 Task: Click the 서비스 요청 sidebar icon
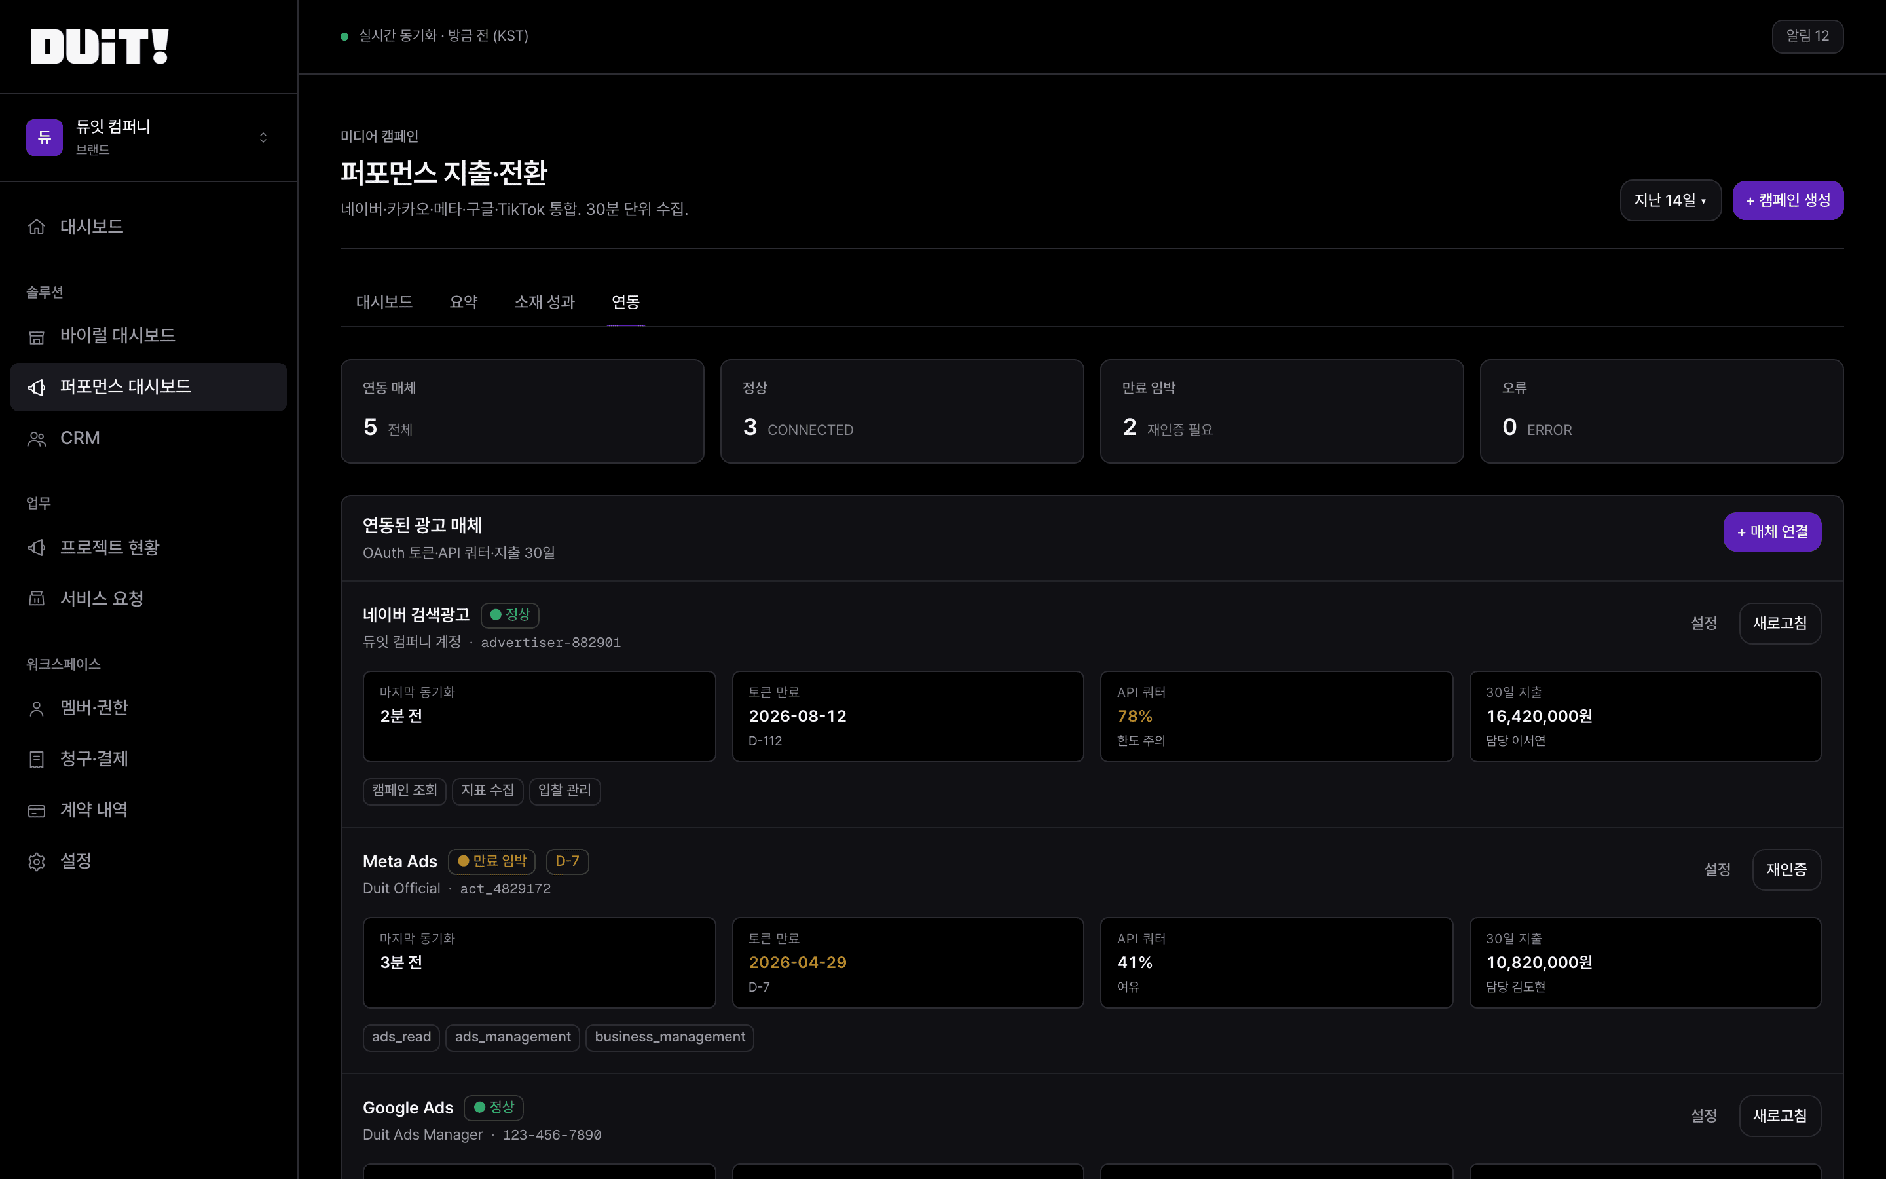tap(37, 599)
